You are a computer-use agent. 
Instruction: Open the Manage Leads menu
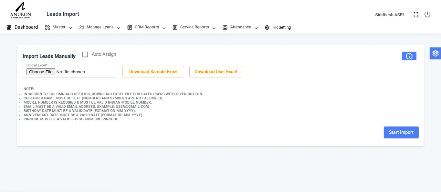(100, 27)
